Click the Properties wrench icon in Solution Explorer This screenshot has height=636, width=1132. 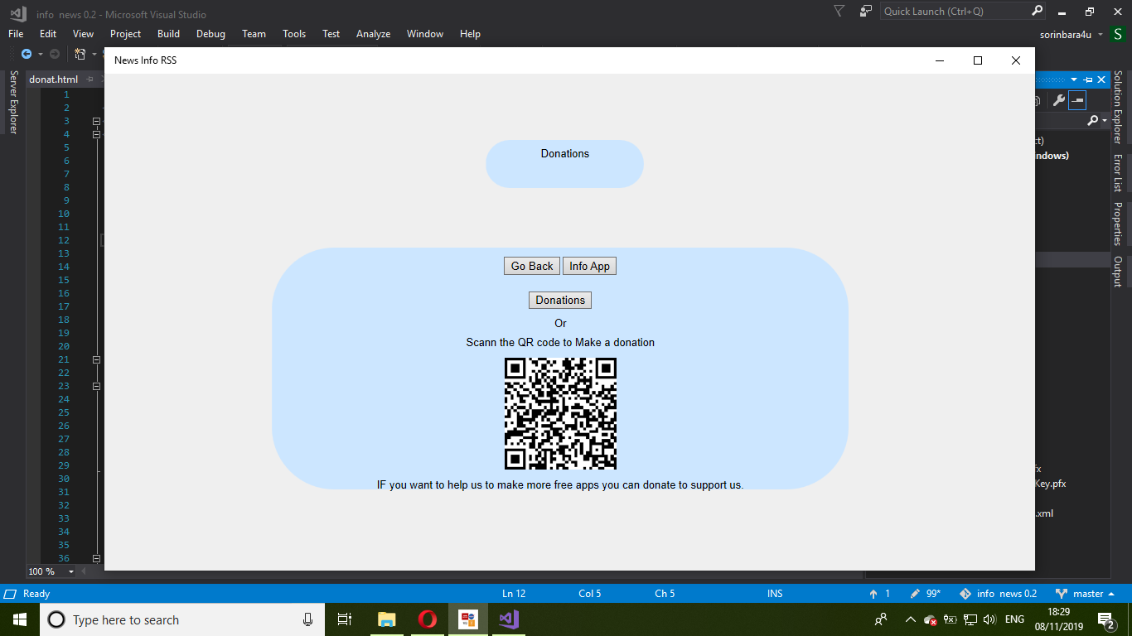point(1058,100)
